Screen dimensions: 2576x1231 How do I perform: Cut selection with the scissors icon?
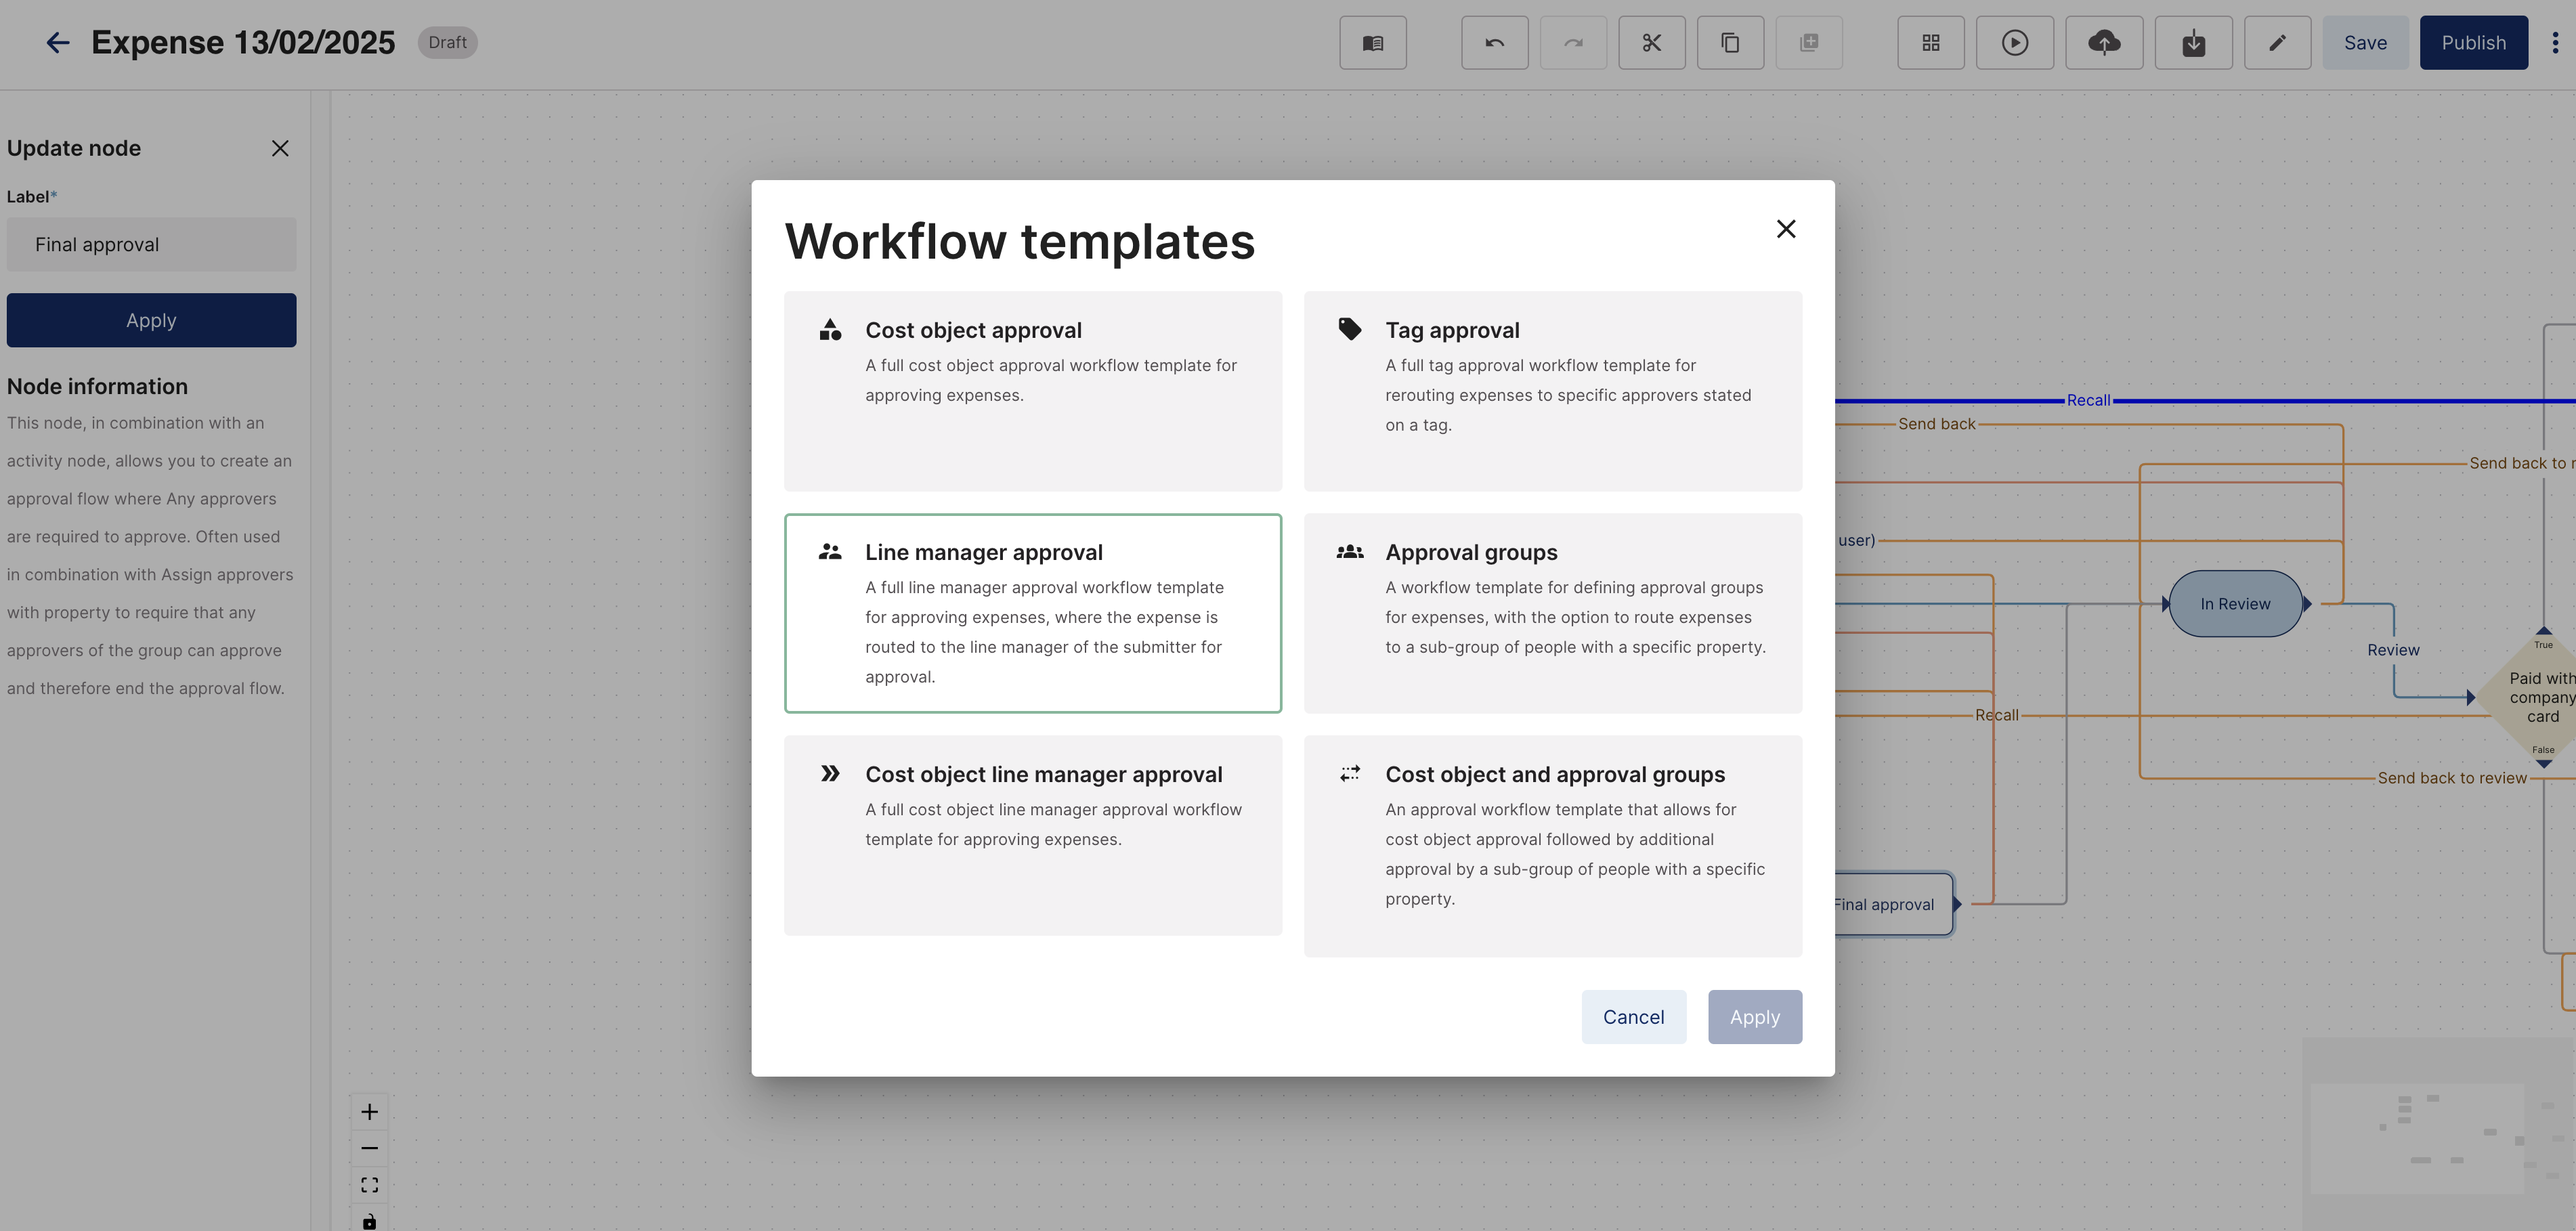1651,43
